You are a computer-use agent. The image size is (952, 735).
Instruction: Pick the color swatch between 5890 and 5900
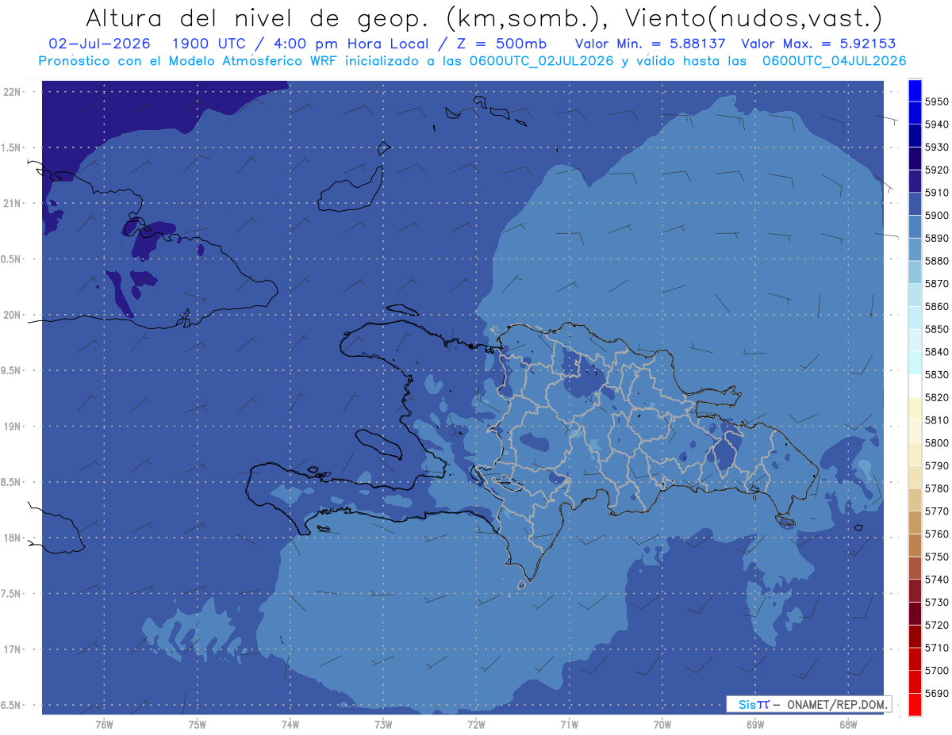(x=915, y=227)
